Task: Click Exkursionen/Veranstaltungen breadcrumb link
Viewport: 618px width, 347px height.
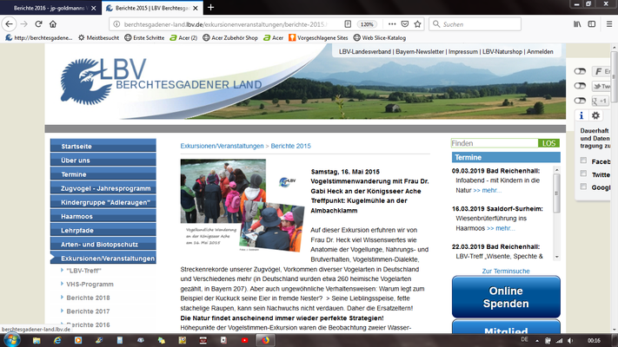Action: pos(222,146)
